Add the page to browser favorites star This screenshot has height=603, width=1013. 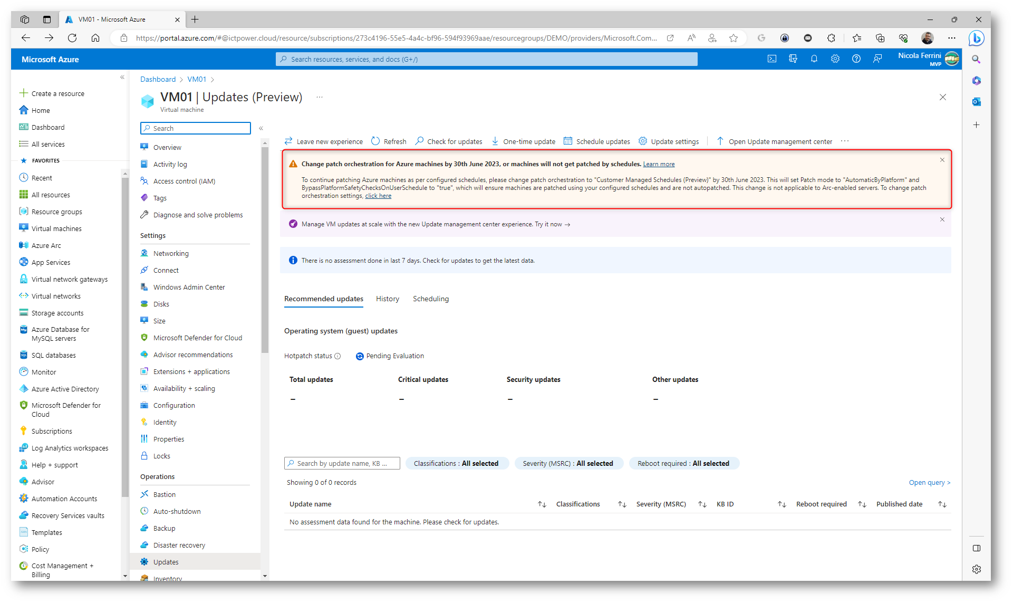pyautogui.click(x=734, y=38)
